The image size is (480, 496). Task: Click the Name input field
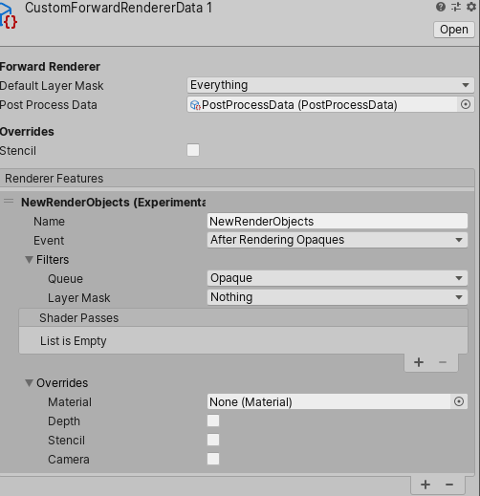[x=338, y=221]
